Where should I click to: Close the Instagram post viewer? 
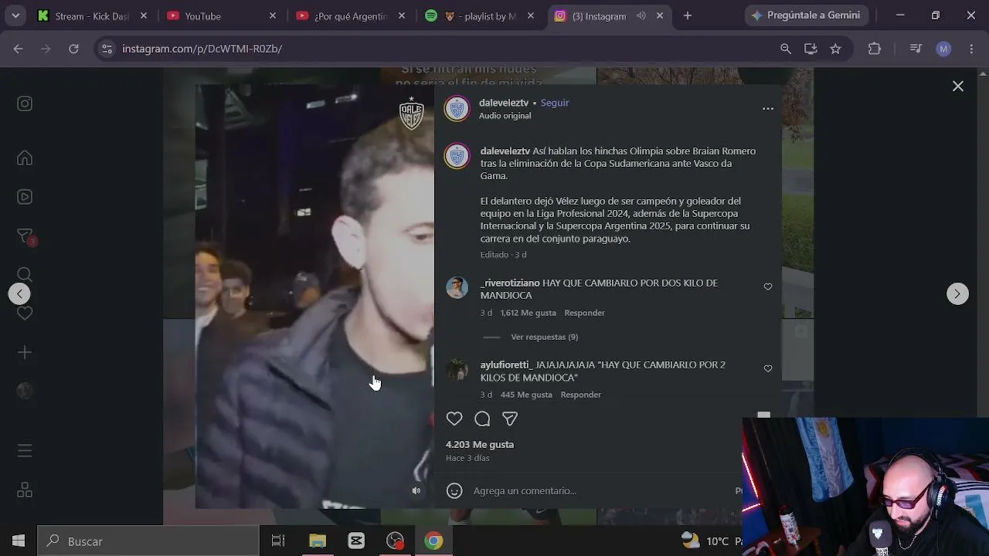point(958,86)
